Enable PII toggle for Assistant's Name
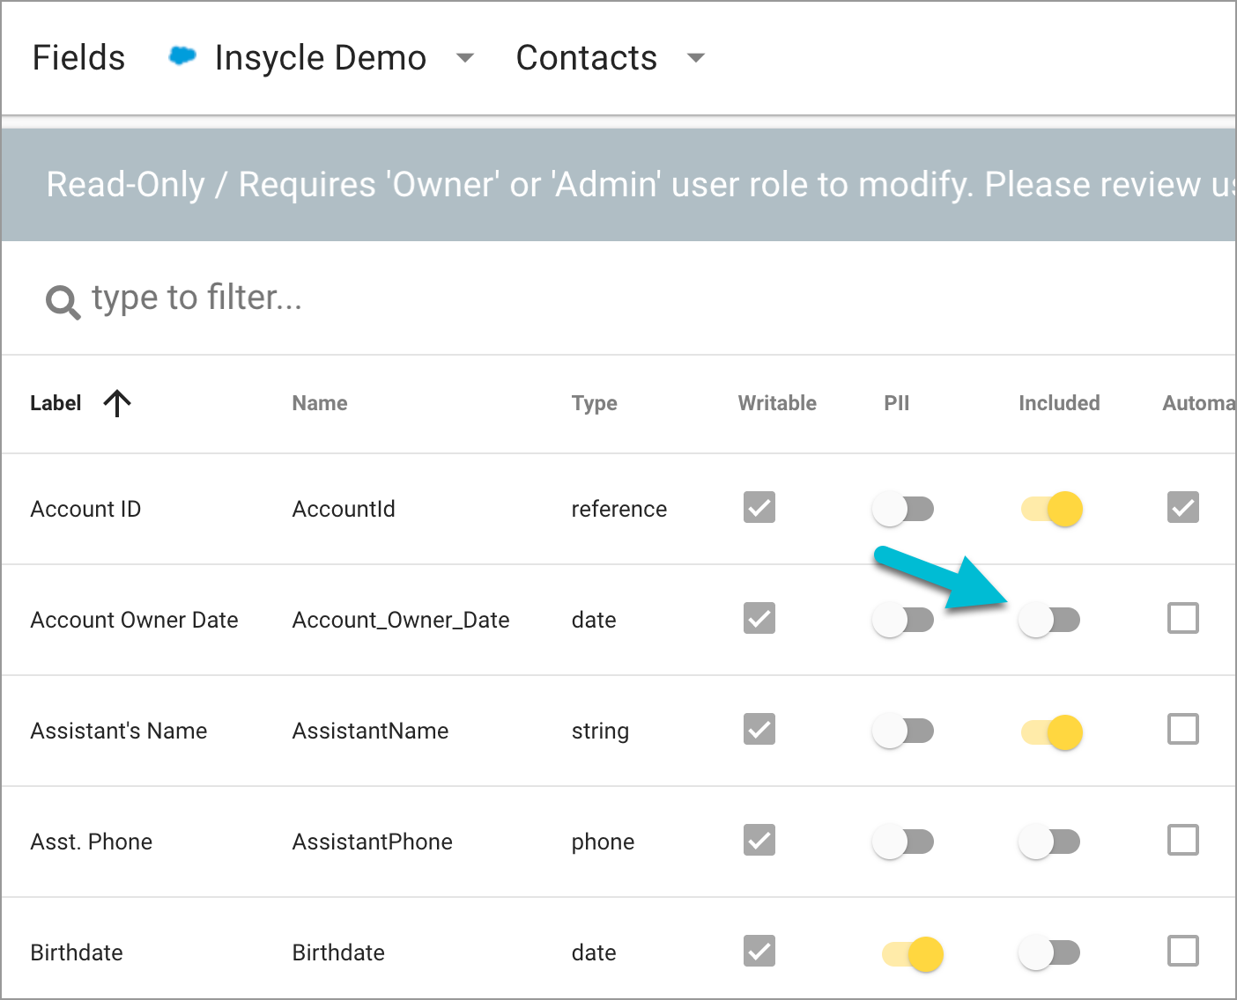Image resolution: width=1237 pixels, height=1000 pixels. pyautogui.click(x=903, y=731)
